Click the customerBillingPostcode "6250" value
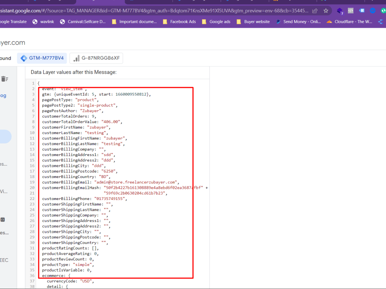386x289 pixels. (108, 171)
